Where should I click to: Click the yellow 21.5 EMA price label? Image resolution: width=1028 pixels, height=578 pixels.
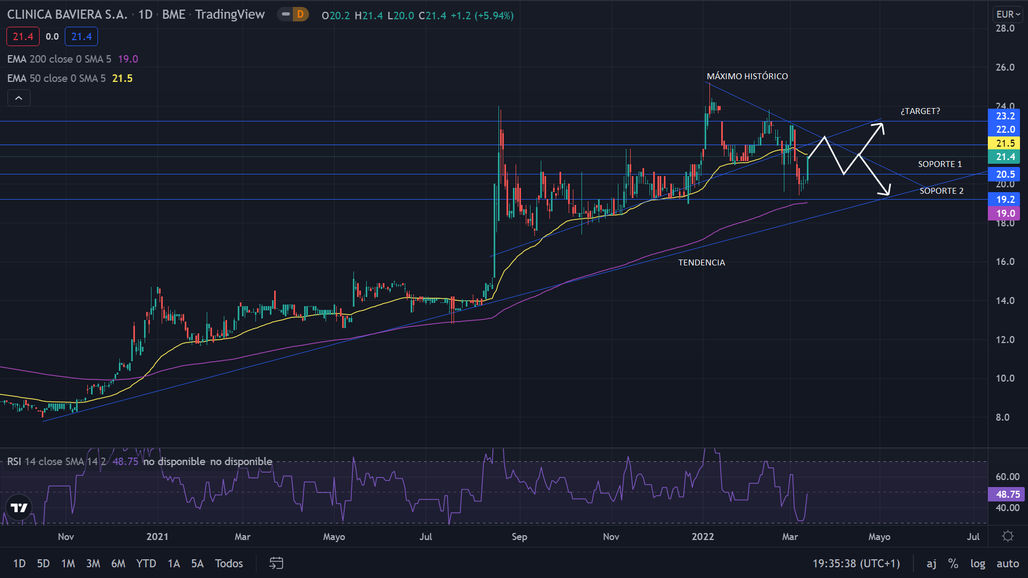(1004, 143)
